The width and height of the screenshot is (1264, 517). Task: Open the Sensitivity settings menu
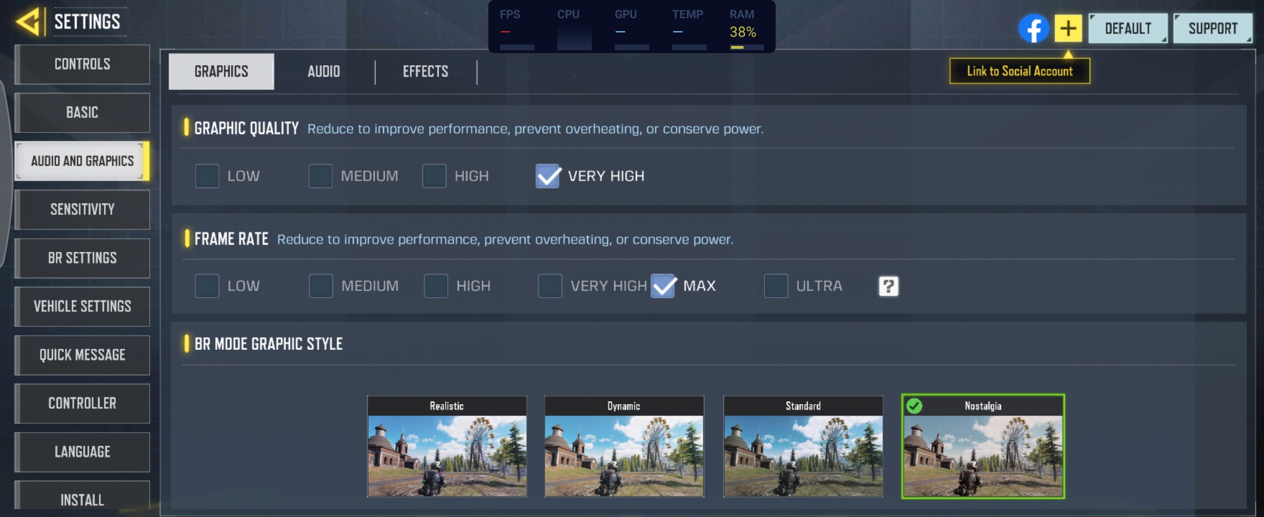click(82, 210)
